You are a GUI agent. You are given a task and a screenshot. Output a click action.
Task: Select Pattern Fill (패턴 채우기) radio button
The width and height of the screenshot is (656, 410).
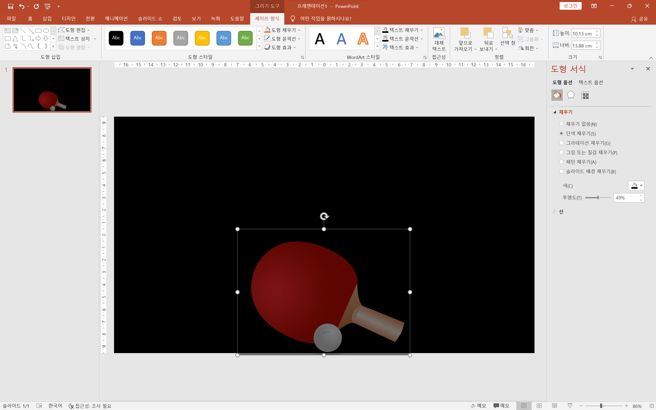point(561,162)
